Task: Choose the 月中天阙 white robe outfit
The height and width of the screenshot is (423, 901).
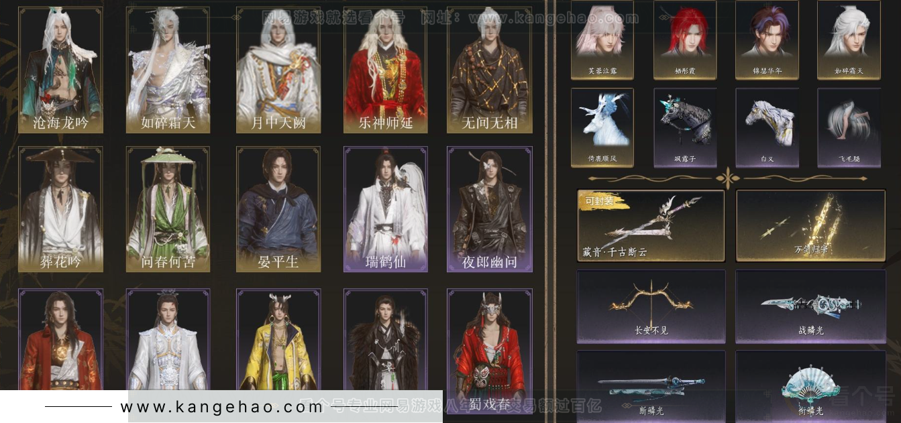Action: tap(278, 70)
